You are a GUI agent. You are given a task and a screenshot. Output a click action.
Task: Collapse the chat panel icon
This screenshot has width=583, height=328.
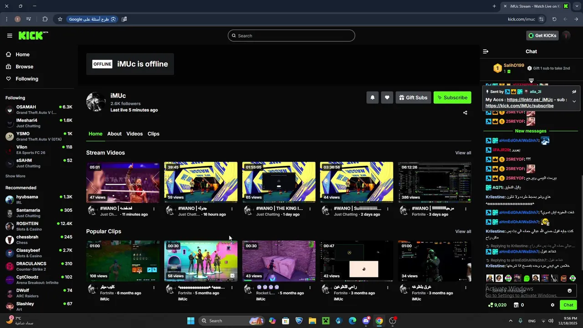[x=486, y=51]
